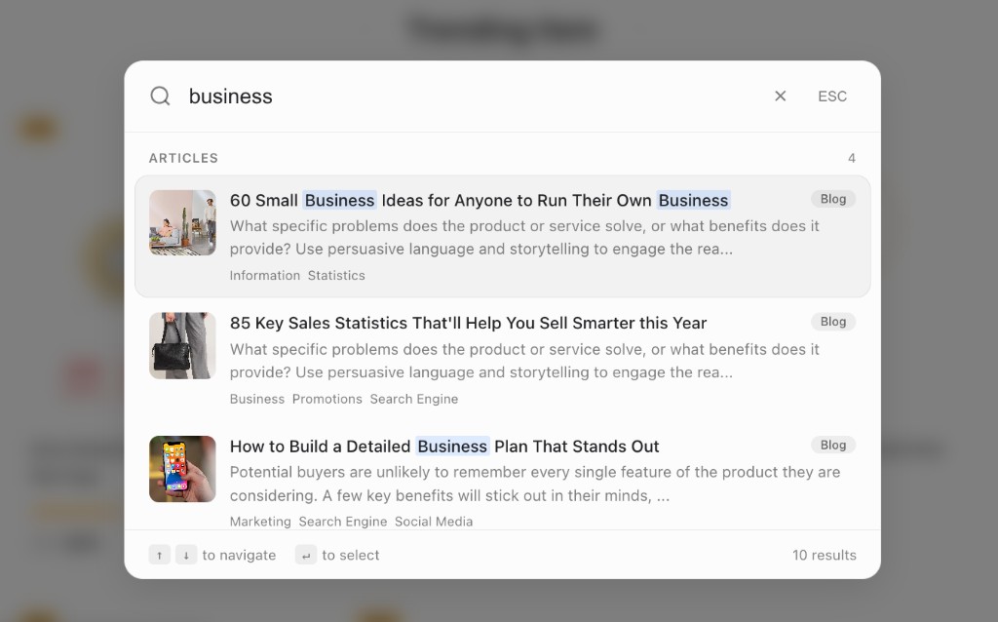Image resolution: width=998 pixels, height=622 pixels.
Task: Click the magnifying glass search icon
Action: click(x=160, y=96)
